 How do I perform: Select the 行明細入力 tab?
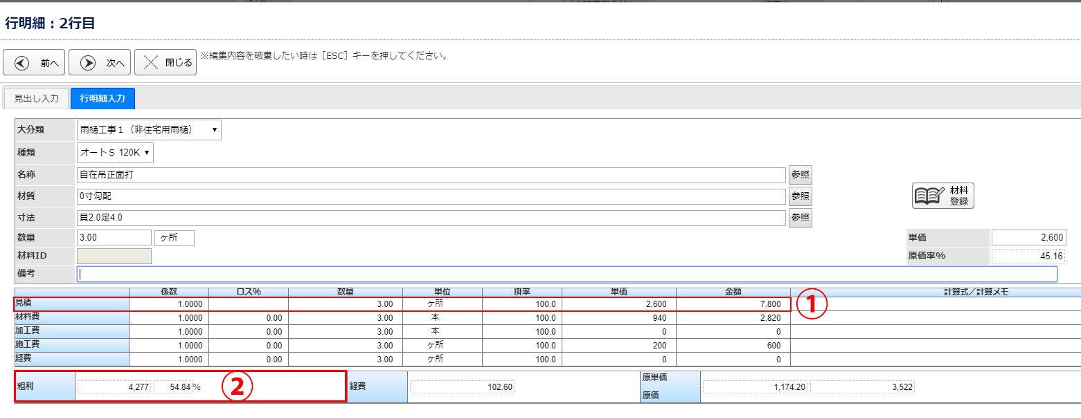102,99
